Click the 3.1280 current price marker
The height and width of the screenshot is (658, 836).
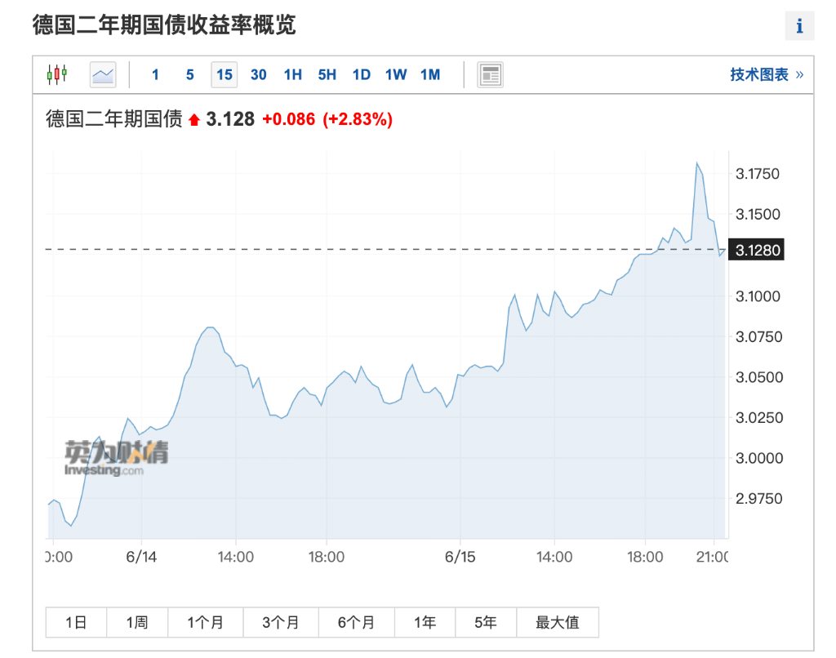click(756, 250)
